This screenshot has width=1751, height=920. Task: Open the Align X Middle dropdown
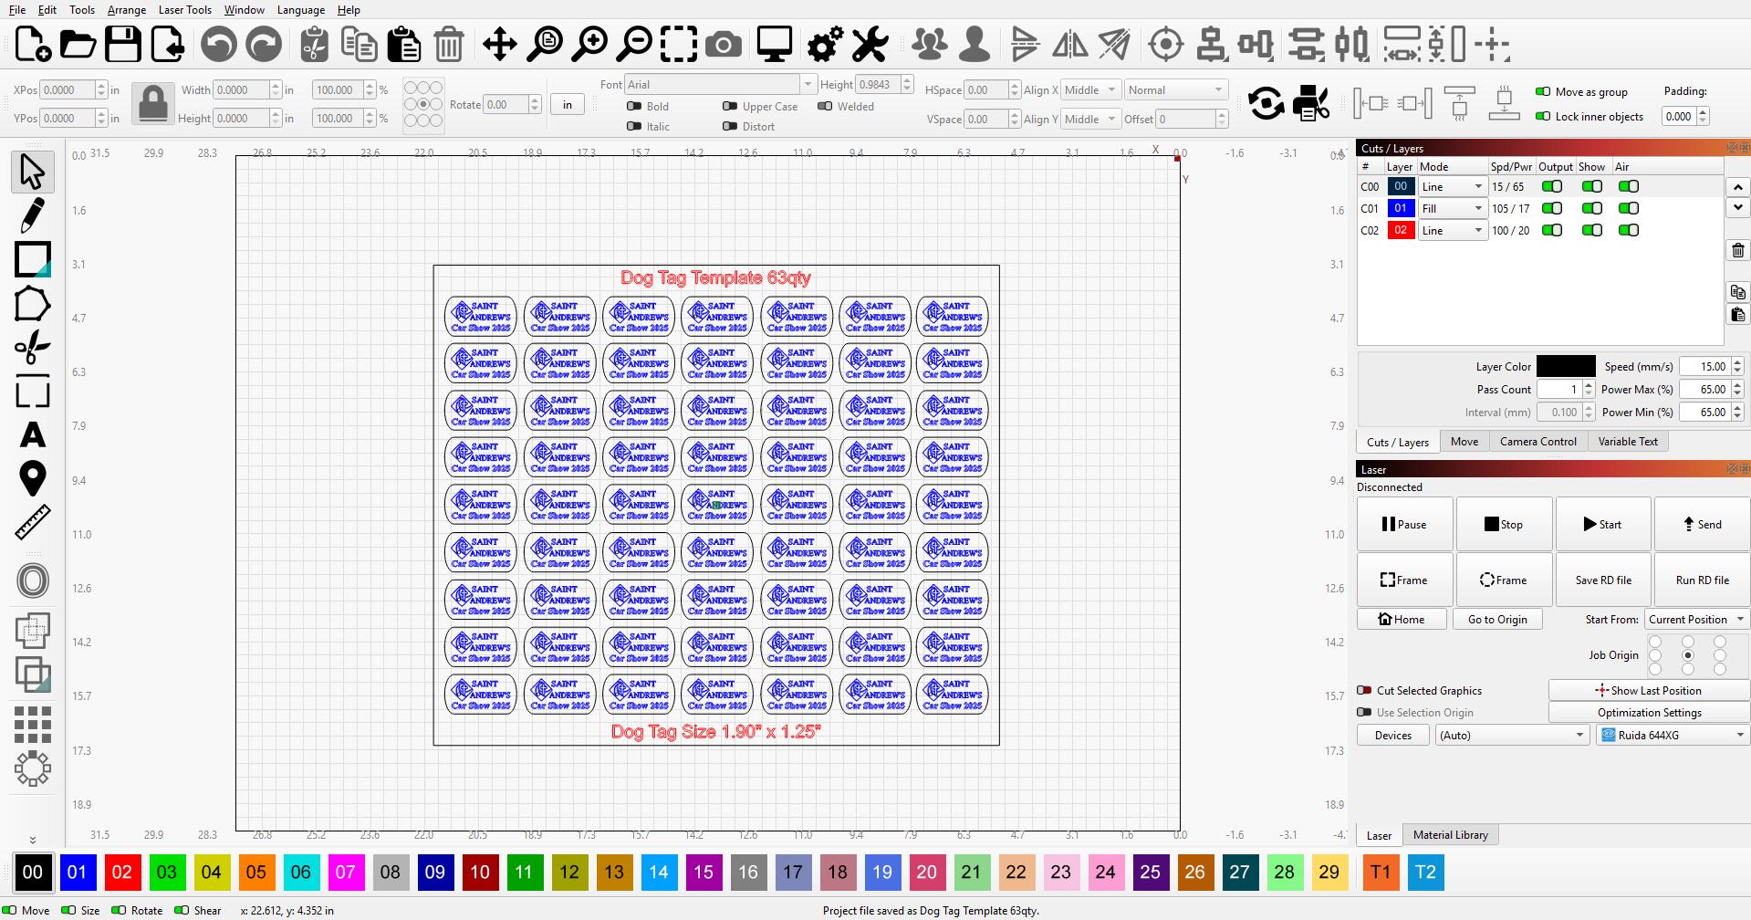1089,89
